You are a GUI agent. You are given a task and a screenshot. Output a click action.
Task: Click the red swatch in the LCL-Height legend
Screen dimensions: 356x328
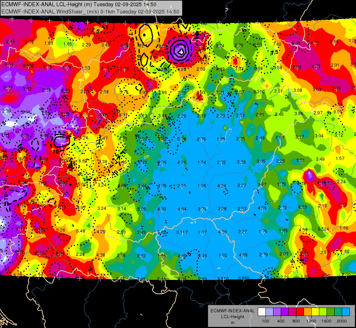tap(300, 312)
